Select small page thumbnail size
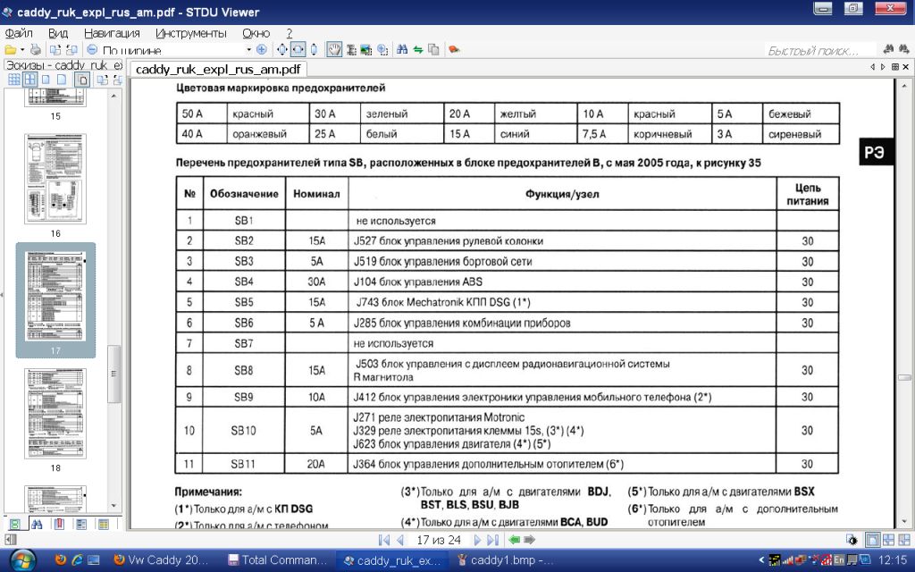 (x=46, y=80)
